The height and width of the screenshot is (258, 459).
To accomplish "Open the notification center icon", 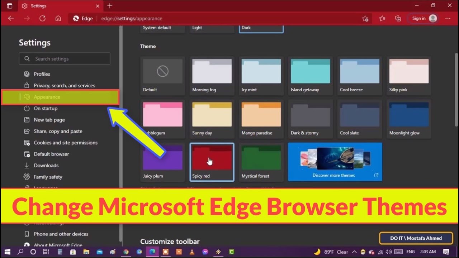I will click(x=446, y=252).
